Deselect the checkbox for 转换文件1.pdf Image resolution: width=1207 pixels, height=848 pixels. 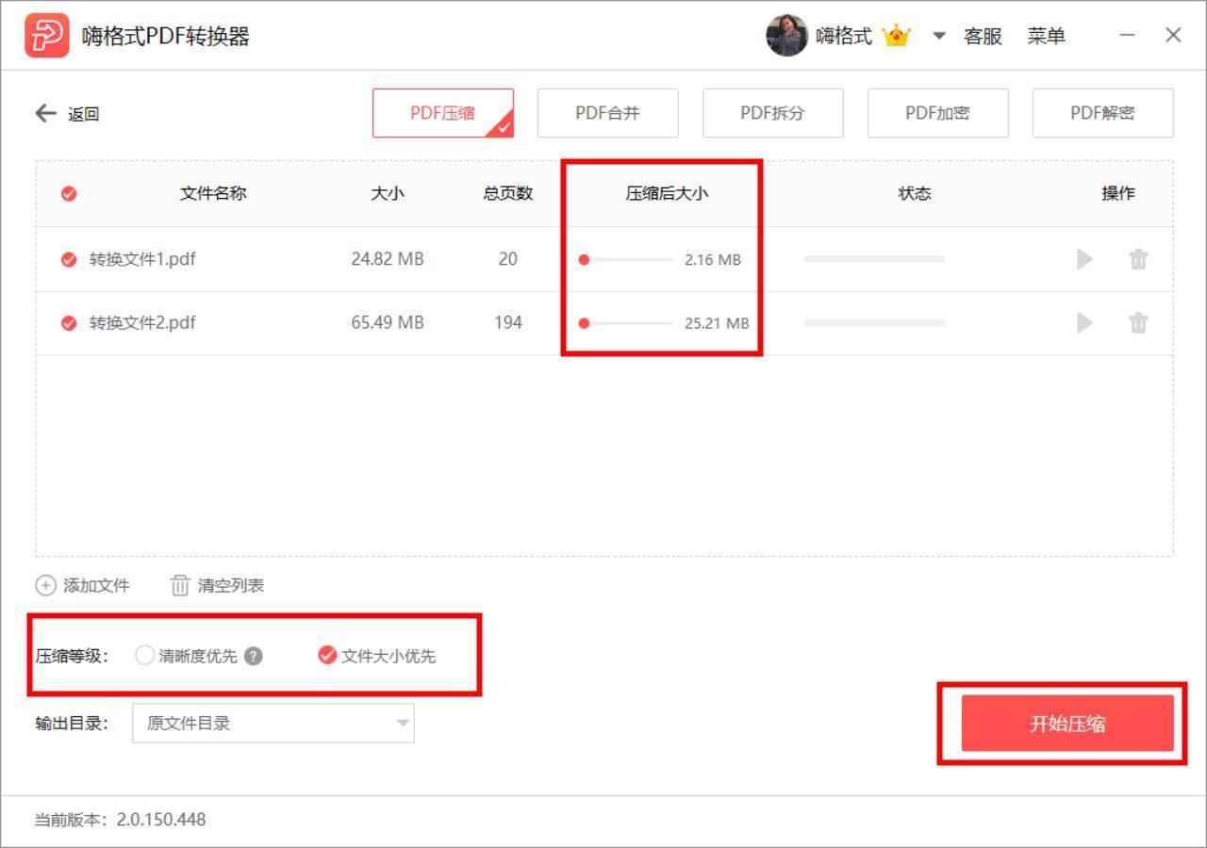(x=68, y=259)
